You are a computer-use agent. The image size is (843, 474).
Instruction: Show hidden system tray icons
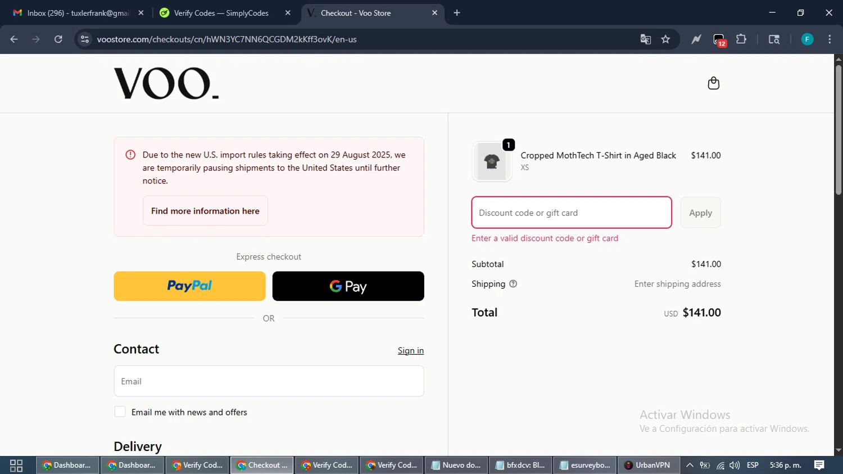(690, 465)
